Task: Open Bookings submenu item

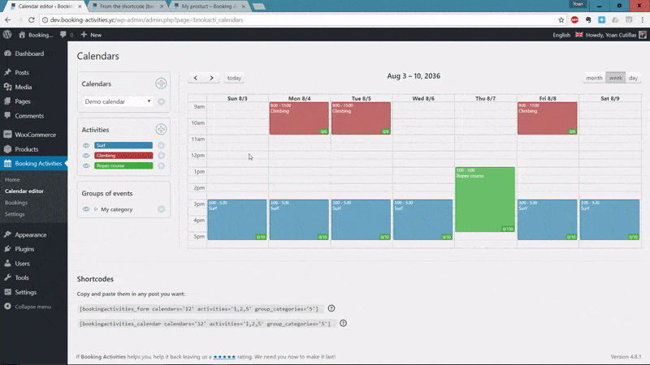Action: (x=16, y=202)
